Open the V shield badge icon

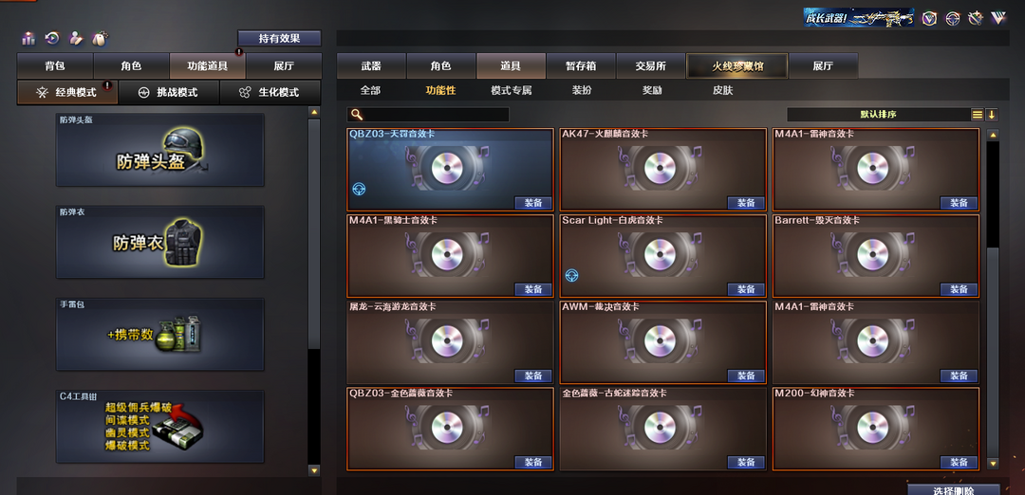(x=929, y=18)
